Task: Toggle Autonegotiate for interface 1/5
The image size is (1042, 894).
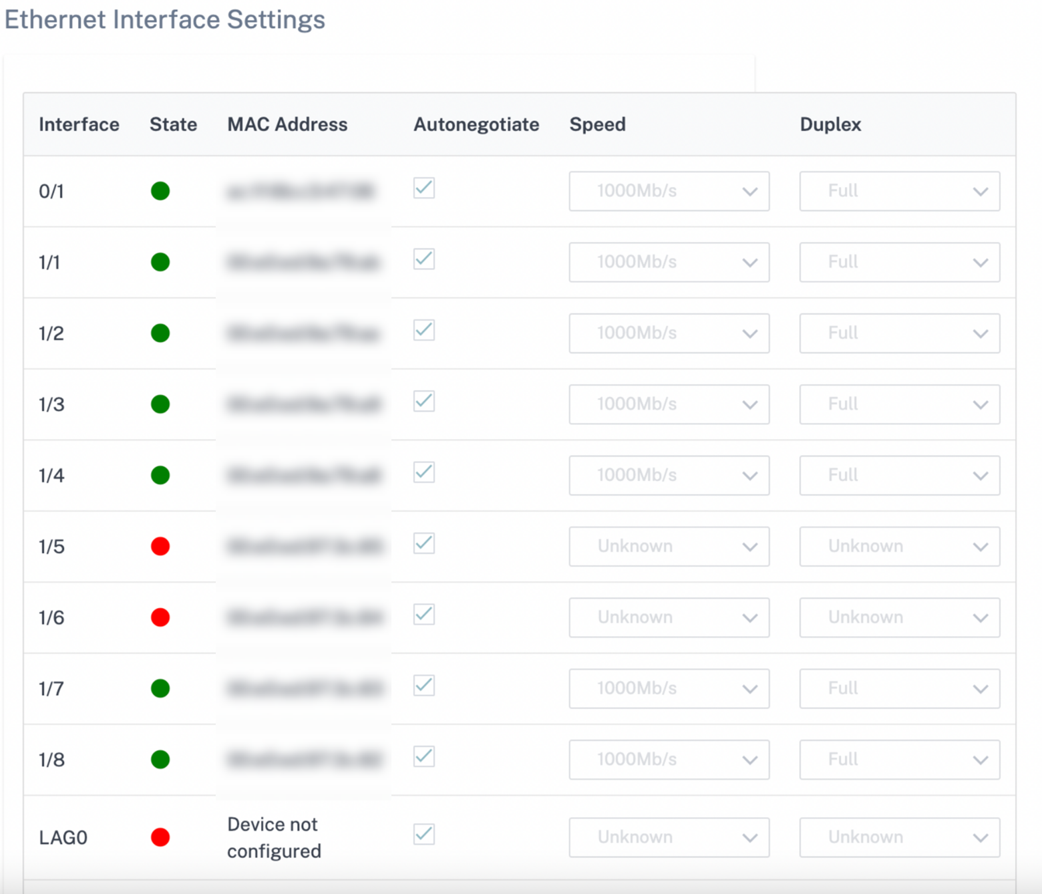Action: [424, 544]
